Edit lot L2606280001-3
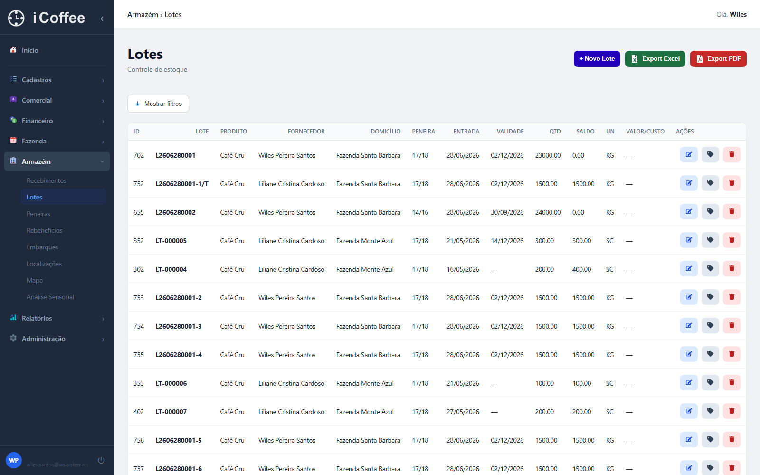 click(x=689, y=325)
